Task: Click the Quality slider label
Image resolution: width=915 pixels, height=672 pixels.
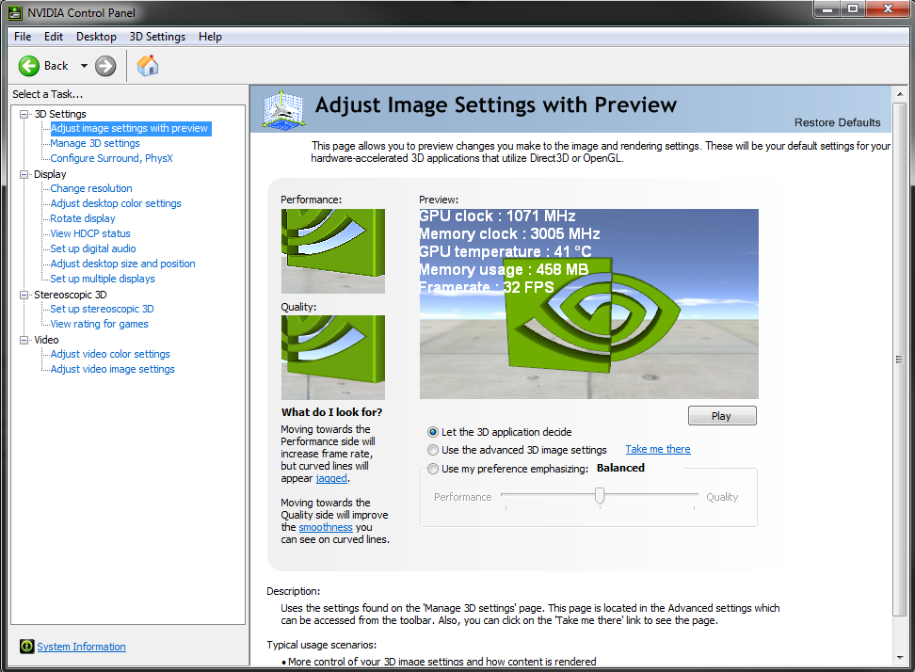Action: 722,497
